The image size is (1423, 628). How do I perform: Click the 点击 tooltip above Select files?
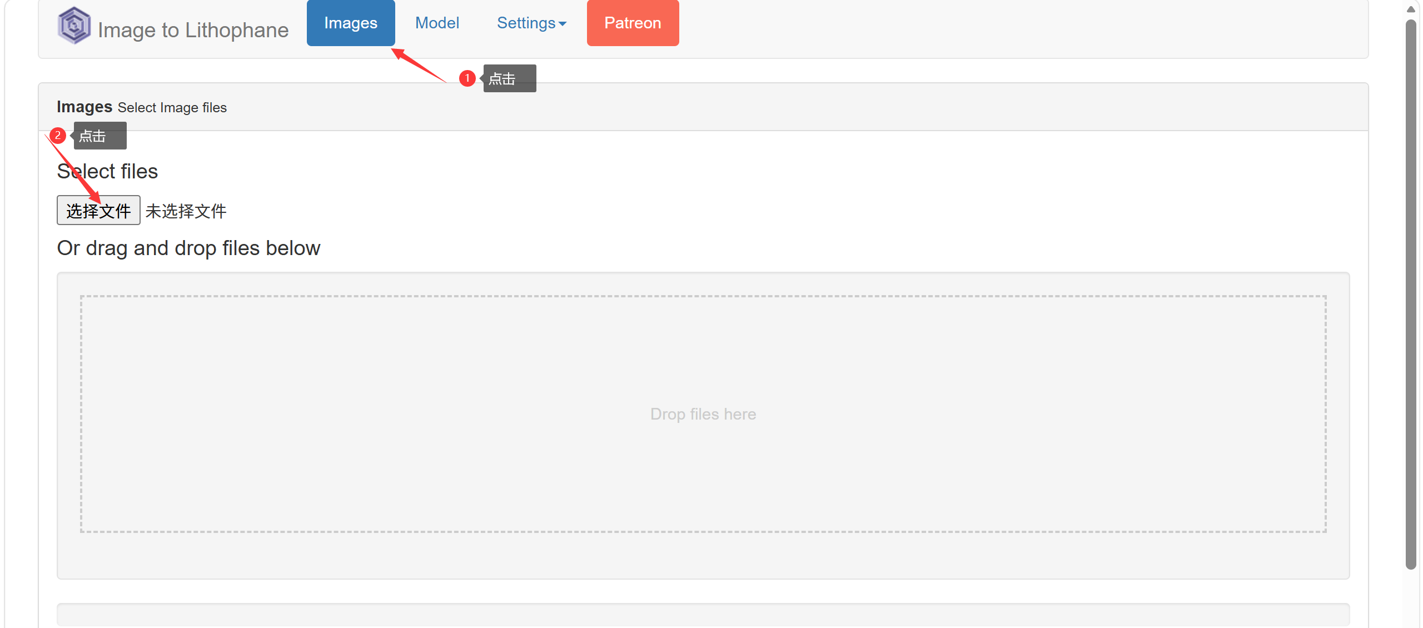tap(99, 136)
